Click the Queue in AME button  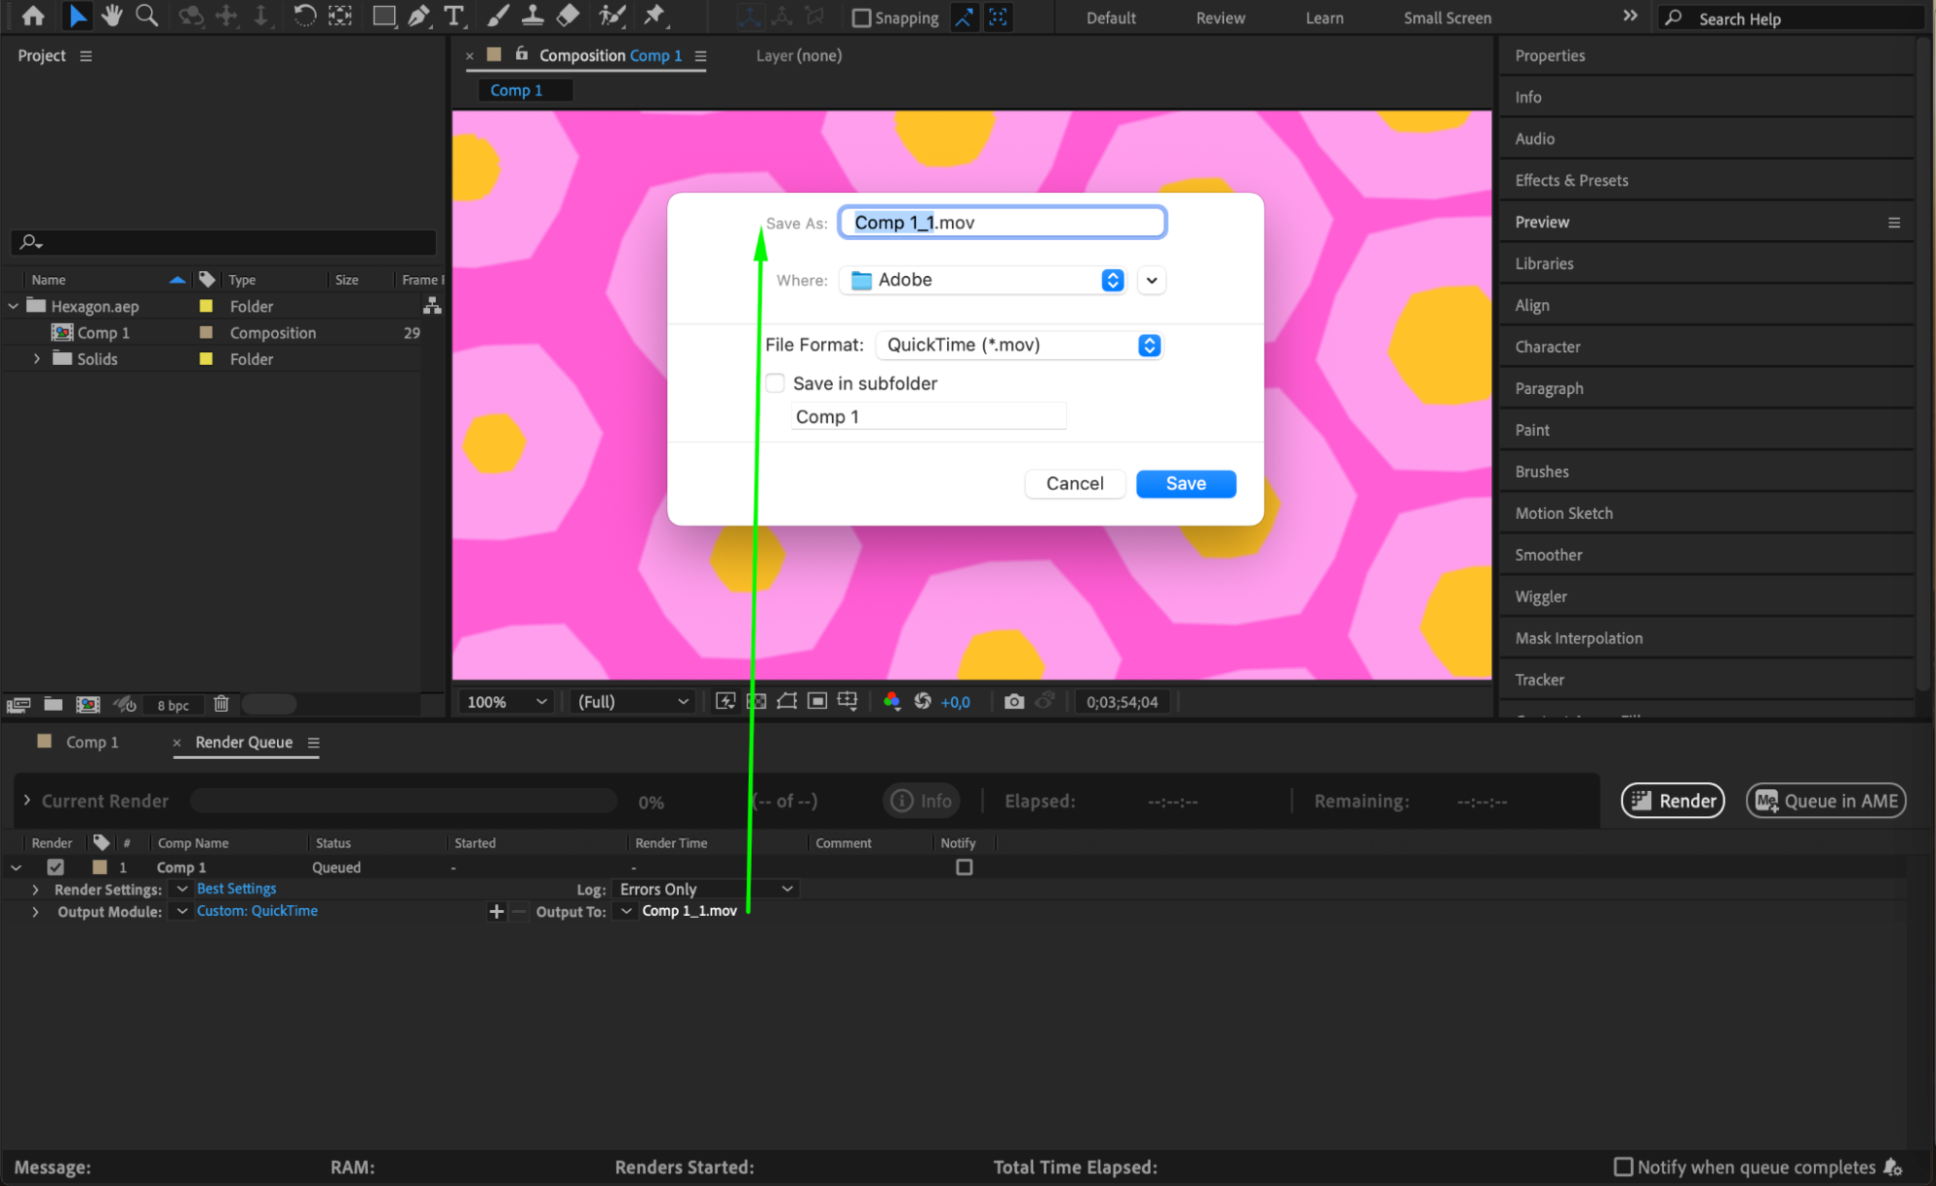(x=1825, y=801)
